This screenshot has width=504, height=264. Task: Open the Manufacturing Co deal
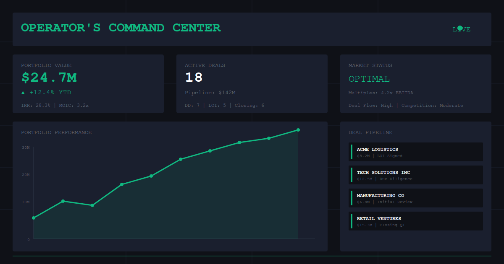(416, 198)
